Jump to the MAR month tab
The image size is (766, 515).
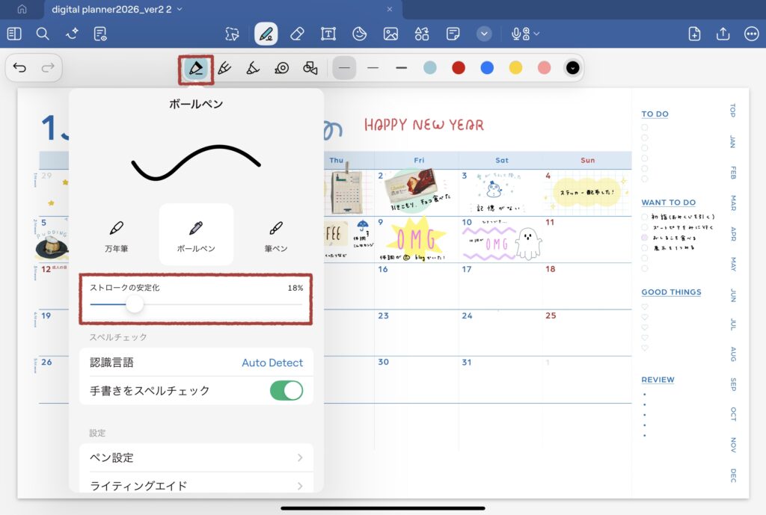[x=732, y=203]
